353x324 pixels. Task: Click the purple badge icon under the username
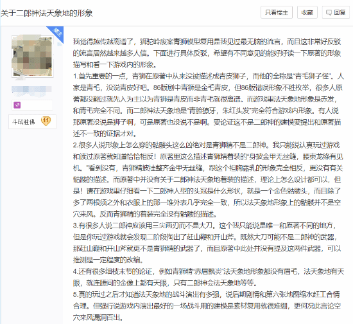17,105
